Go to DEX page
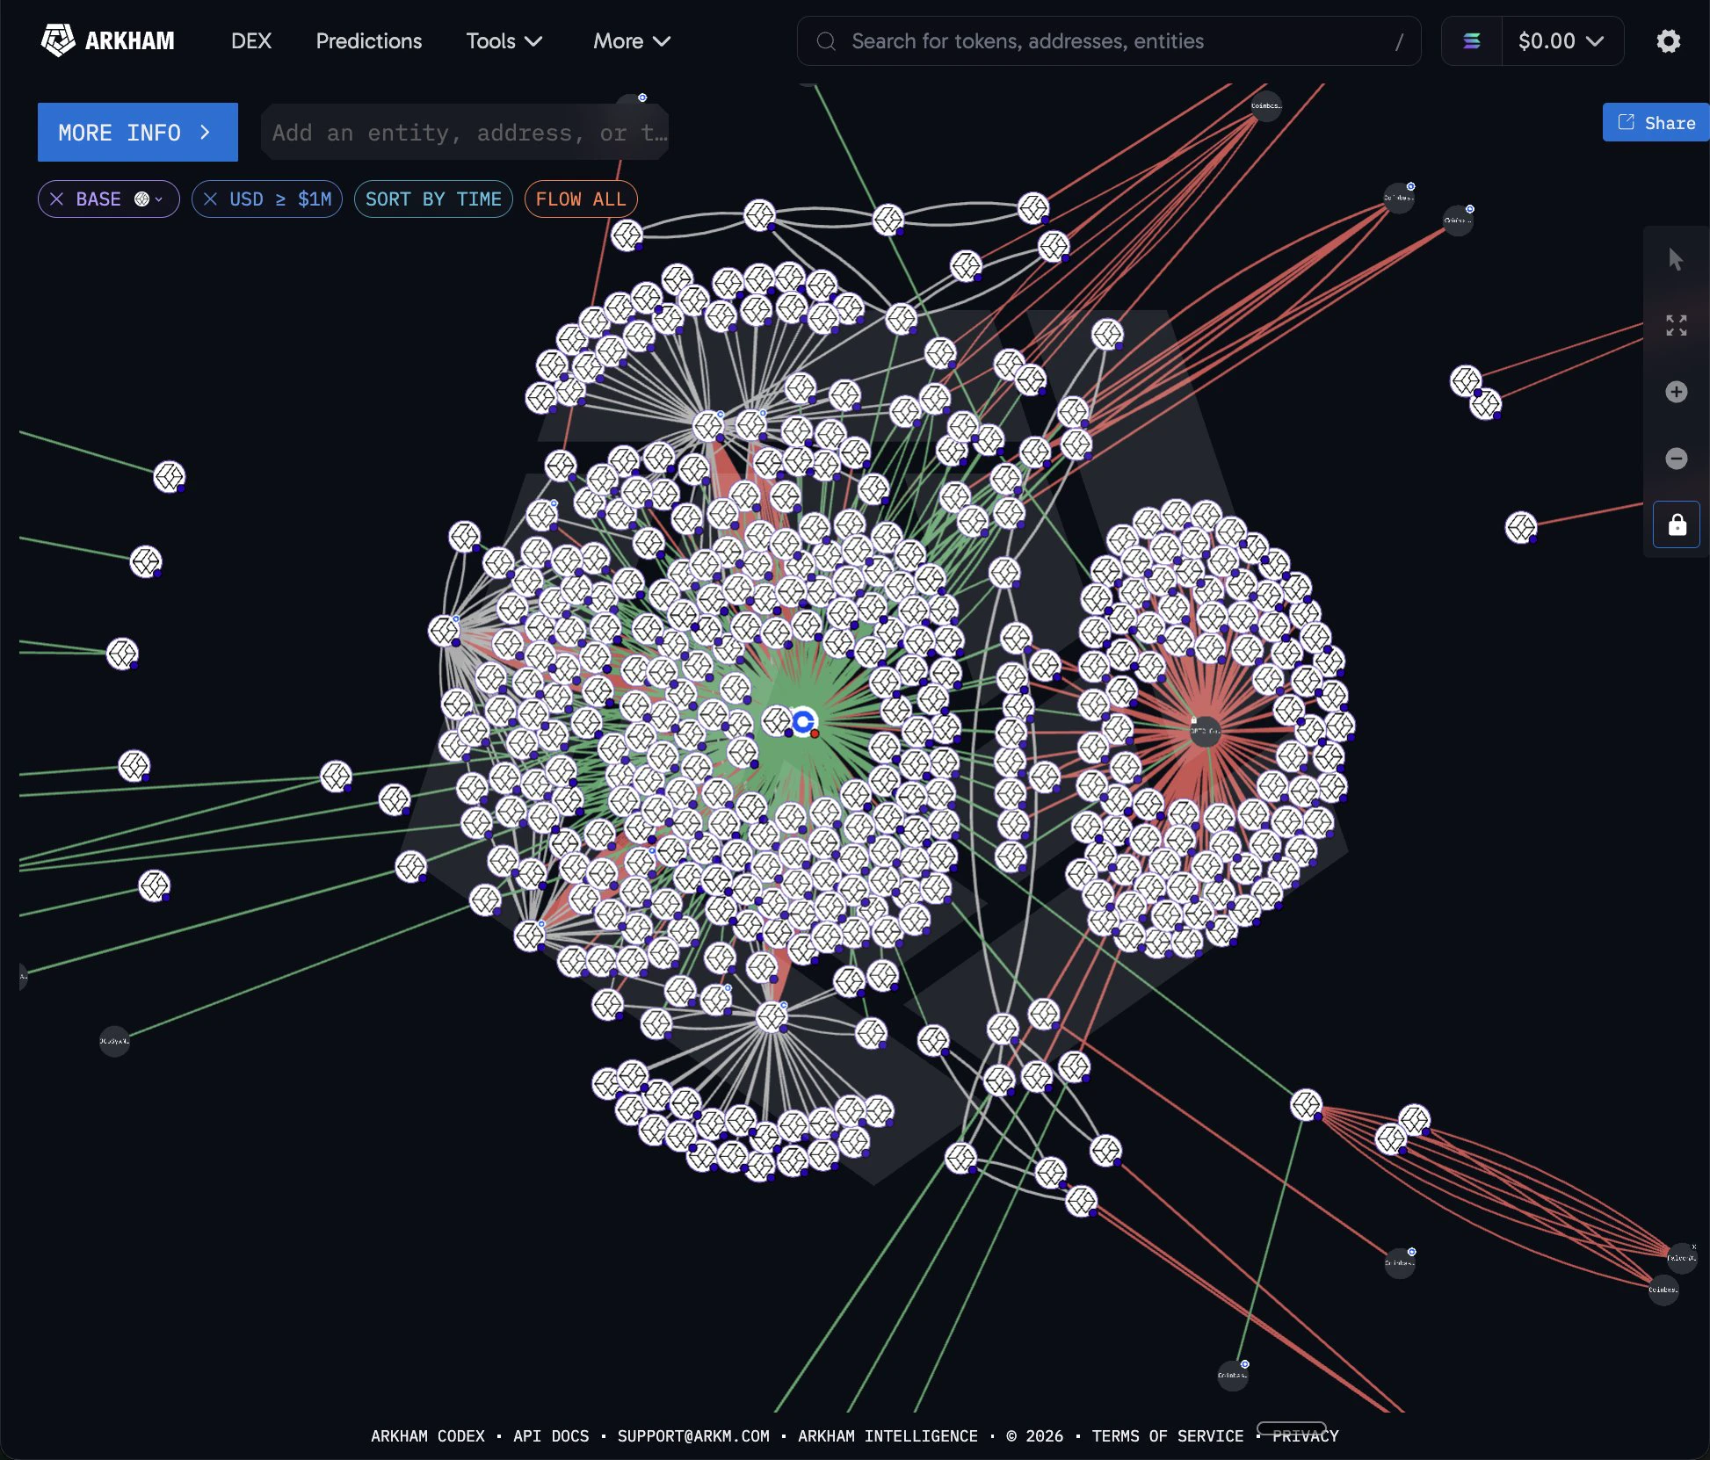This screenshot has height=1460, width=1710. 251,40
